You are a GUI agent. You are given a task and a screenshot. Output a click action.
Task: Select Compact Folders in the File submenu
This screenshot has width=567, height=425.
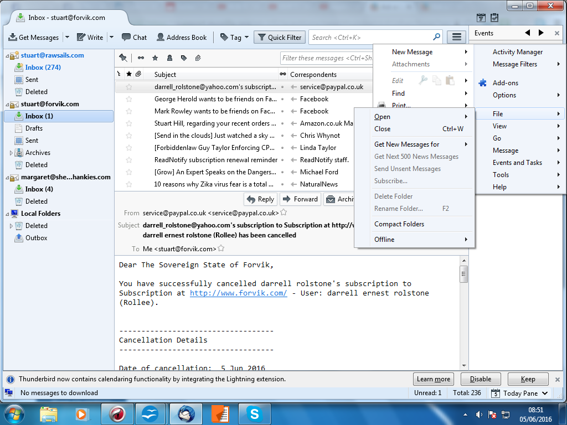point(399,224)
